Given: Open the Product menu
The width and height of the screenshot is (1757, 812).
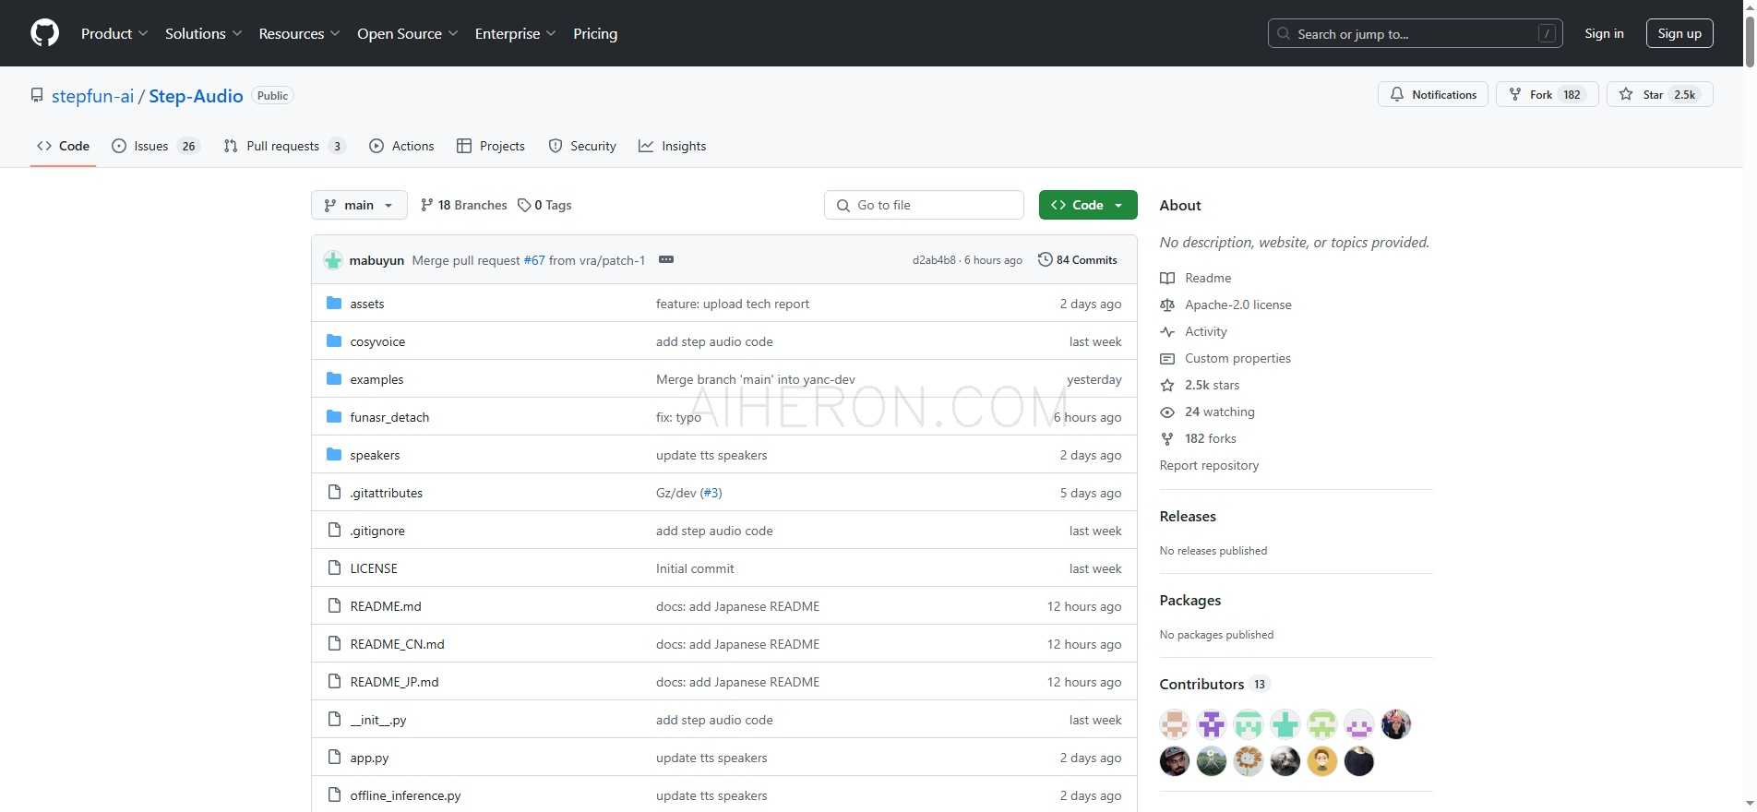Looking at the screenshot, I should pos(114,33).
